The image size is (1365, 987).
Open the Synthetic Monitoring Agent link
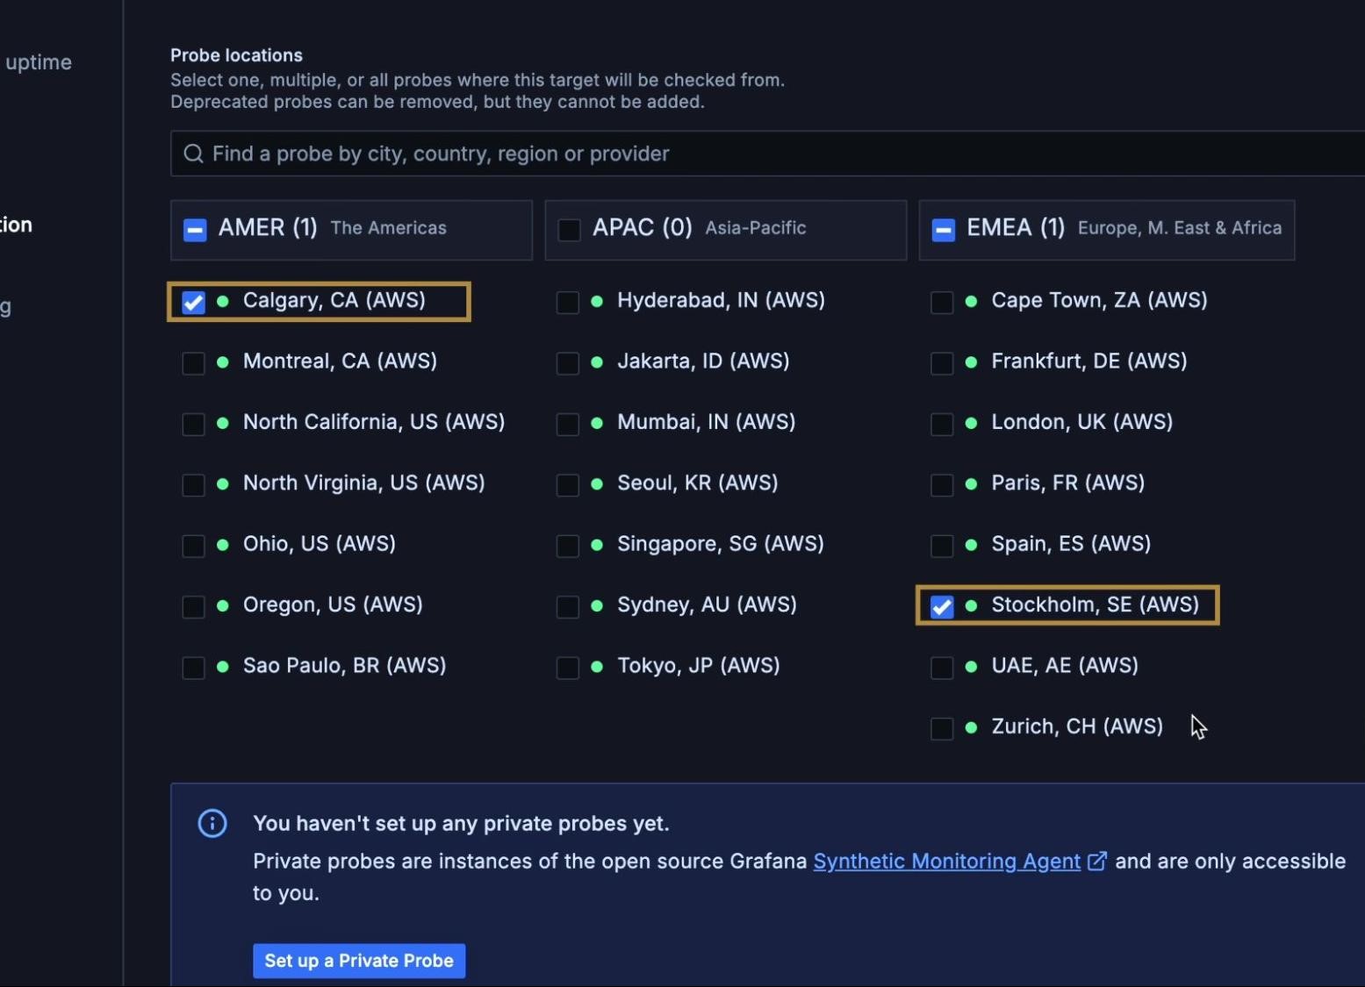point(946,862)
